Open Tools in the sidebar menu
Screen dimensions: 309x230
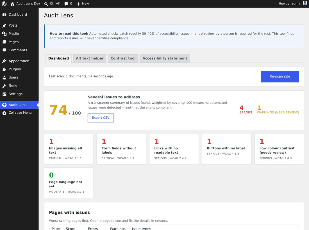pyautogui.click(x=19, y=86)
